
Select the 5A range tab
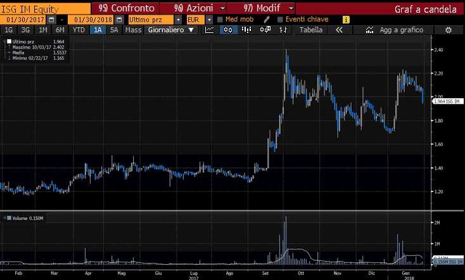click(114, 30)
